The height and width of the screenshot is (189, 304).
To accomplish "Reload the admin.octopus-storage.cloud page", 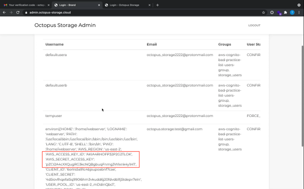I will [18, 12].
